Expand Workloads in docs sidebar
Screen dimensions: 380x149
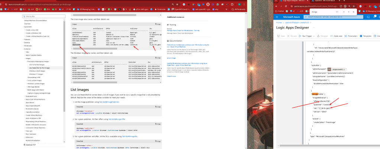pos(28,46)
